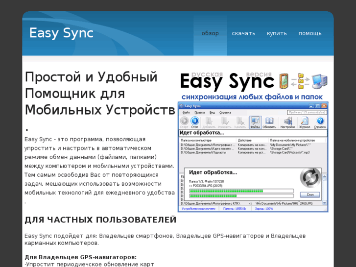Click the round sync arrows icon
Viewport: 356px width, 267px height.
coord(310,178)
